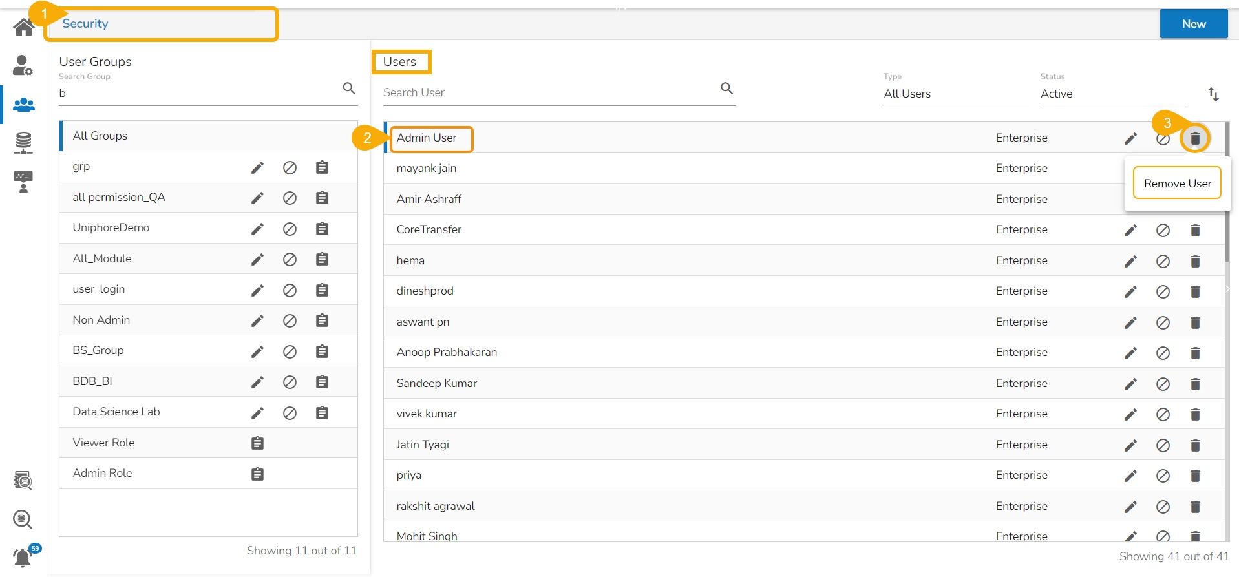Click the New button
The height and width of the screenshot is (577, 1239).
[1193, 24]
